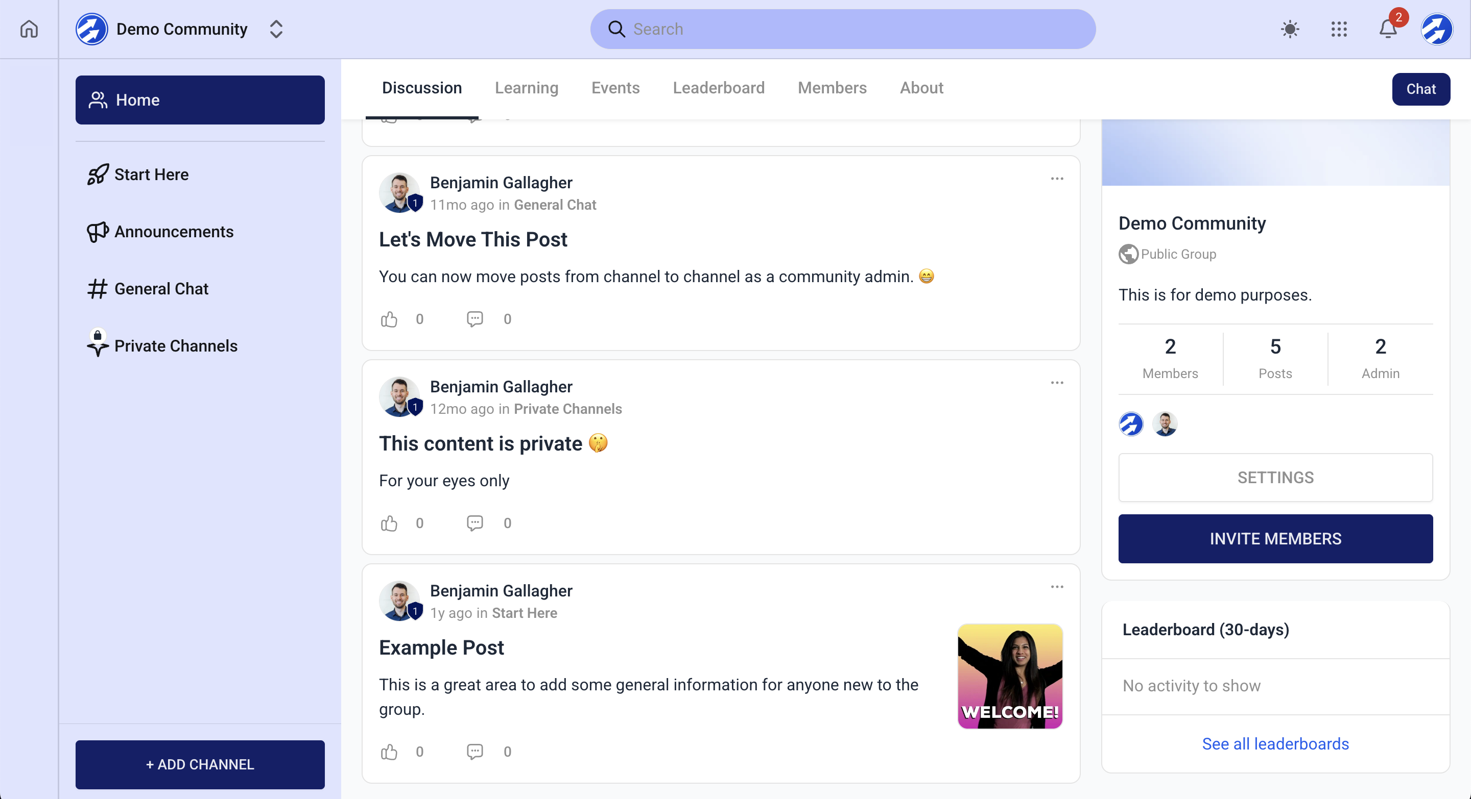Open the Leaderboard tab
The image size is (1471, 799).
click(718, 88)
